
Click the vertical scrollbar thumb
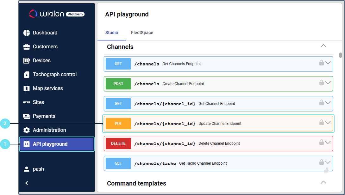341,55
